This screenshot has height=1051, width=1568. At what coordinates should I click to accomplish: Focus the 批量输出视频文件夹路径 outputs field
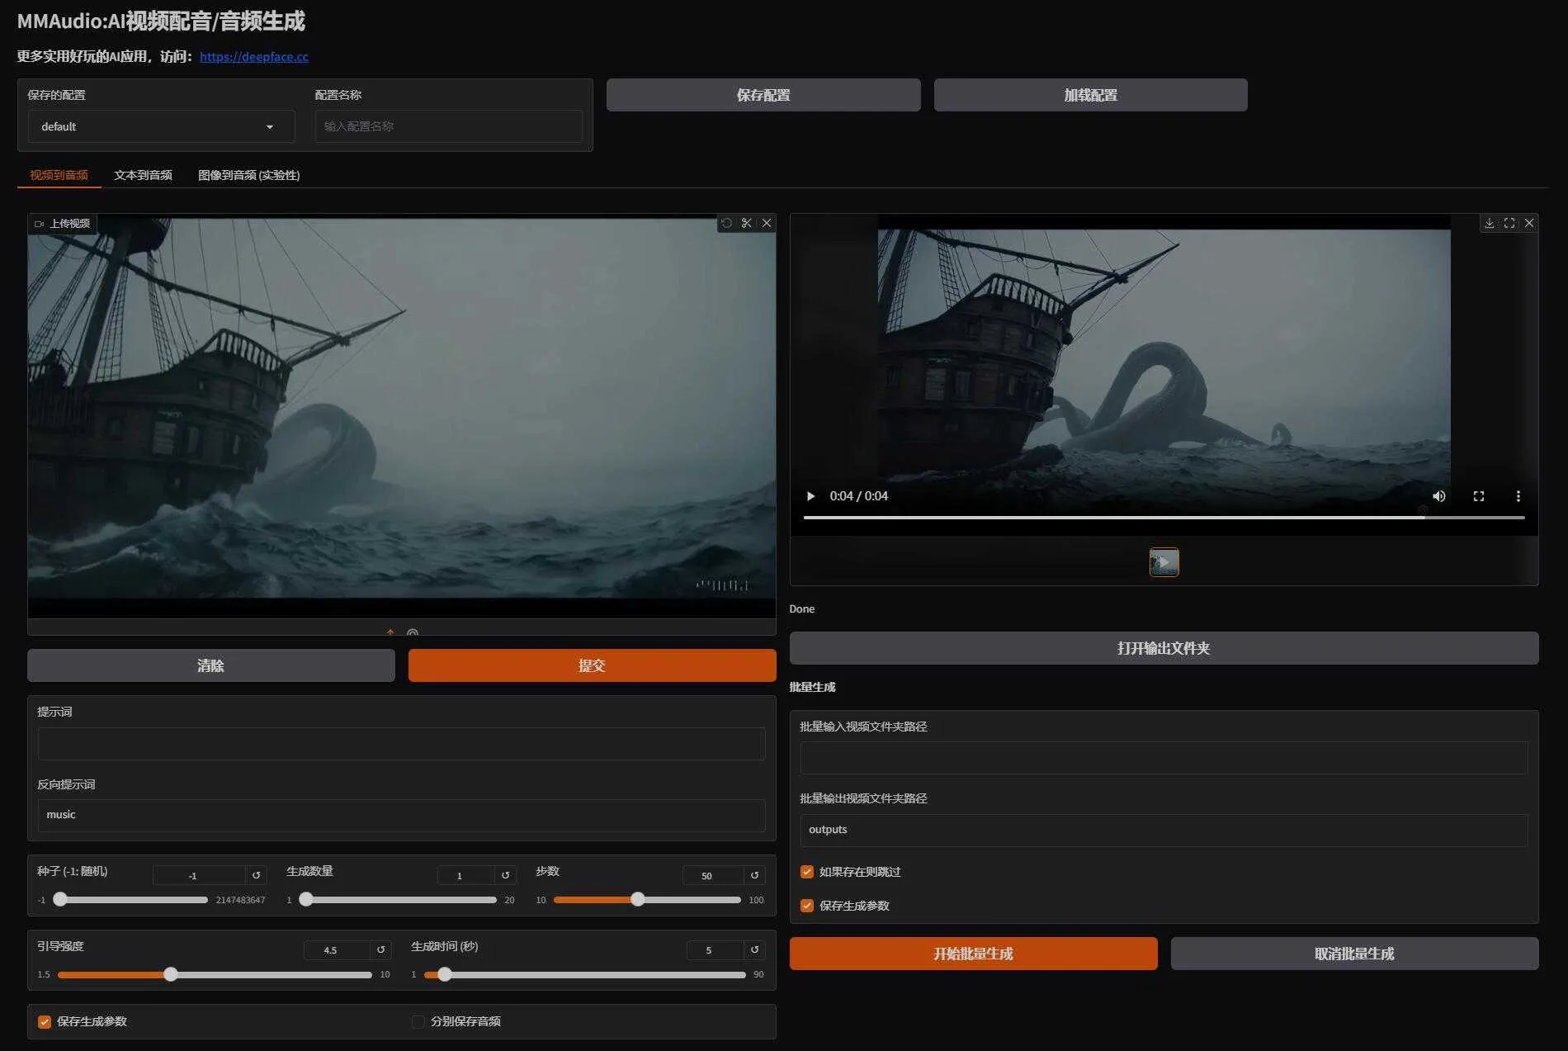[x=1164, y=830]
